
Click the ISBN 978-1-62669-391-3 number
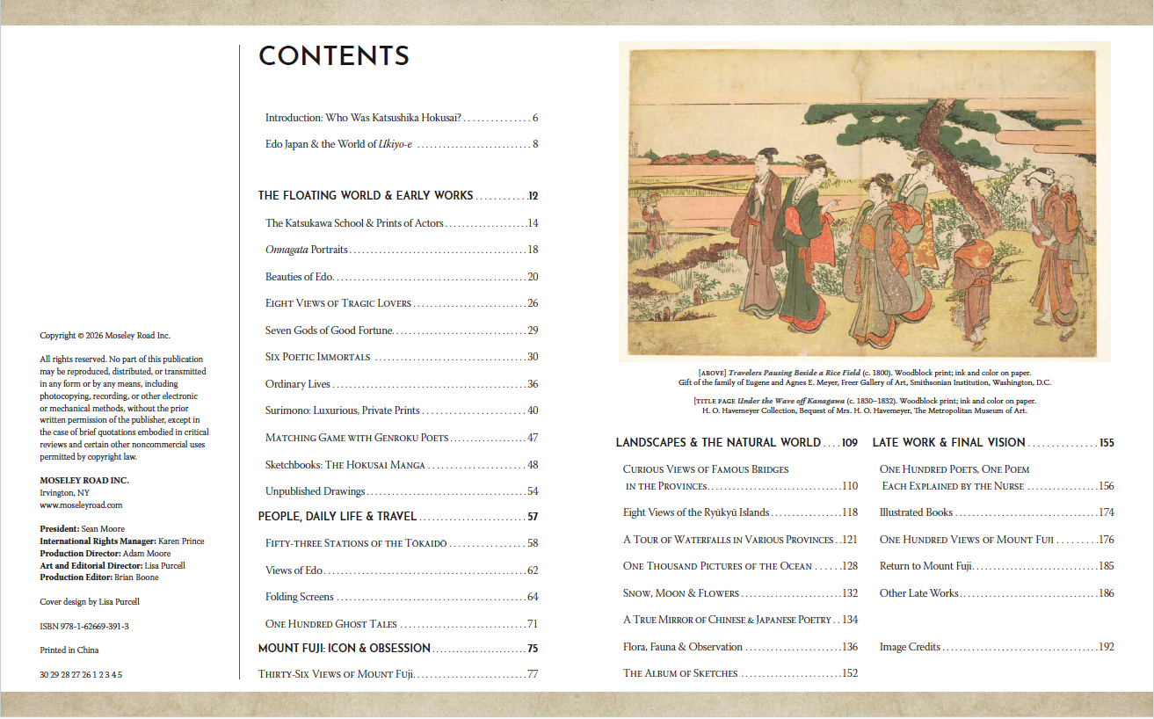pos(84,627)
